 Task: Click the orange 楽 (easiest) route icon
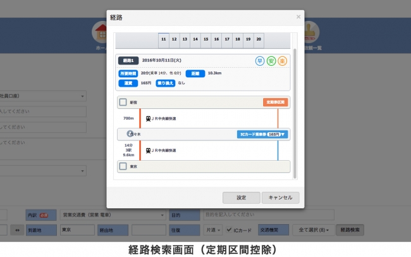pos(282,61)
